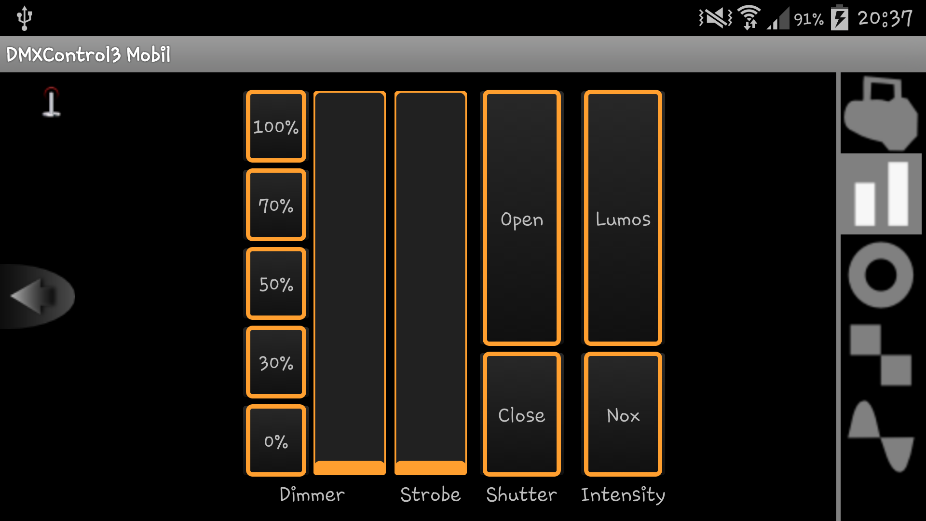Screen dimensions: 926x521
Task: Click the Strobe vertical slider bar
Action: pyautogui.click(x=430, y=282)
